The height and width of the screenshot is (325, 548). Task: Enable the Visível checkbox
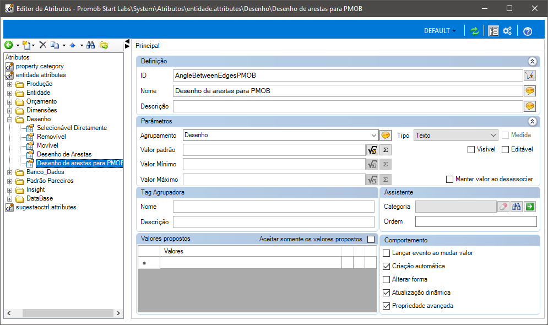pos(471,149)
